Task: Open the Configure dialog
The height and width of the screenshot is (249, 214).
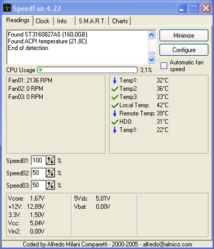Action: coord(184,50)
